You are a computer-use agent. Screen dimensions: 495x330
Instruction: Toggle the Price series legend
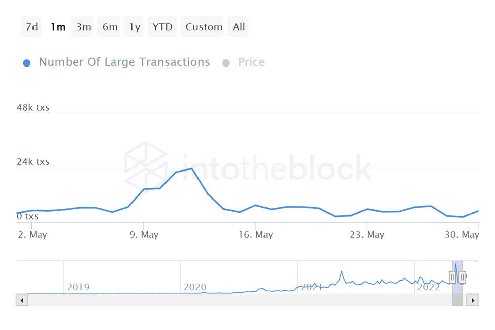click(251, 62)
